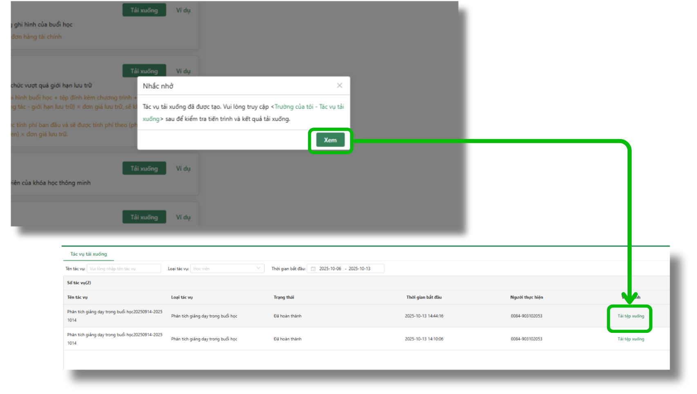Open the Trường của tôi - Tác vụ tải xuống link
This screenshot has width=697, height=394.
(x=309, y=107)
